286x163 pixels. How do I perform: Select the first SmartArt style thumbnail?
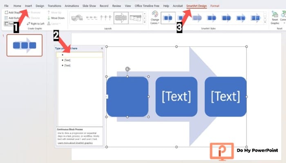(168, 18)
